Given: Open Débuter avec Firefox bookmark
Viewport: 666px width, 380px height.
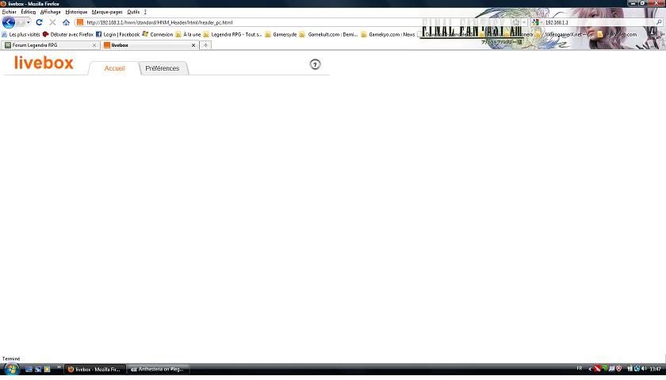Looking at the screenshot, I should 68,34.
